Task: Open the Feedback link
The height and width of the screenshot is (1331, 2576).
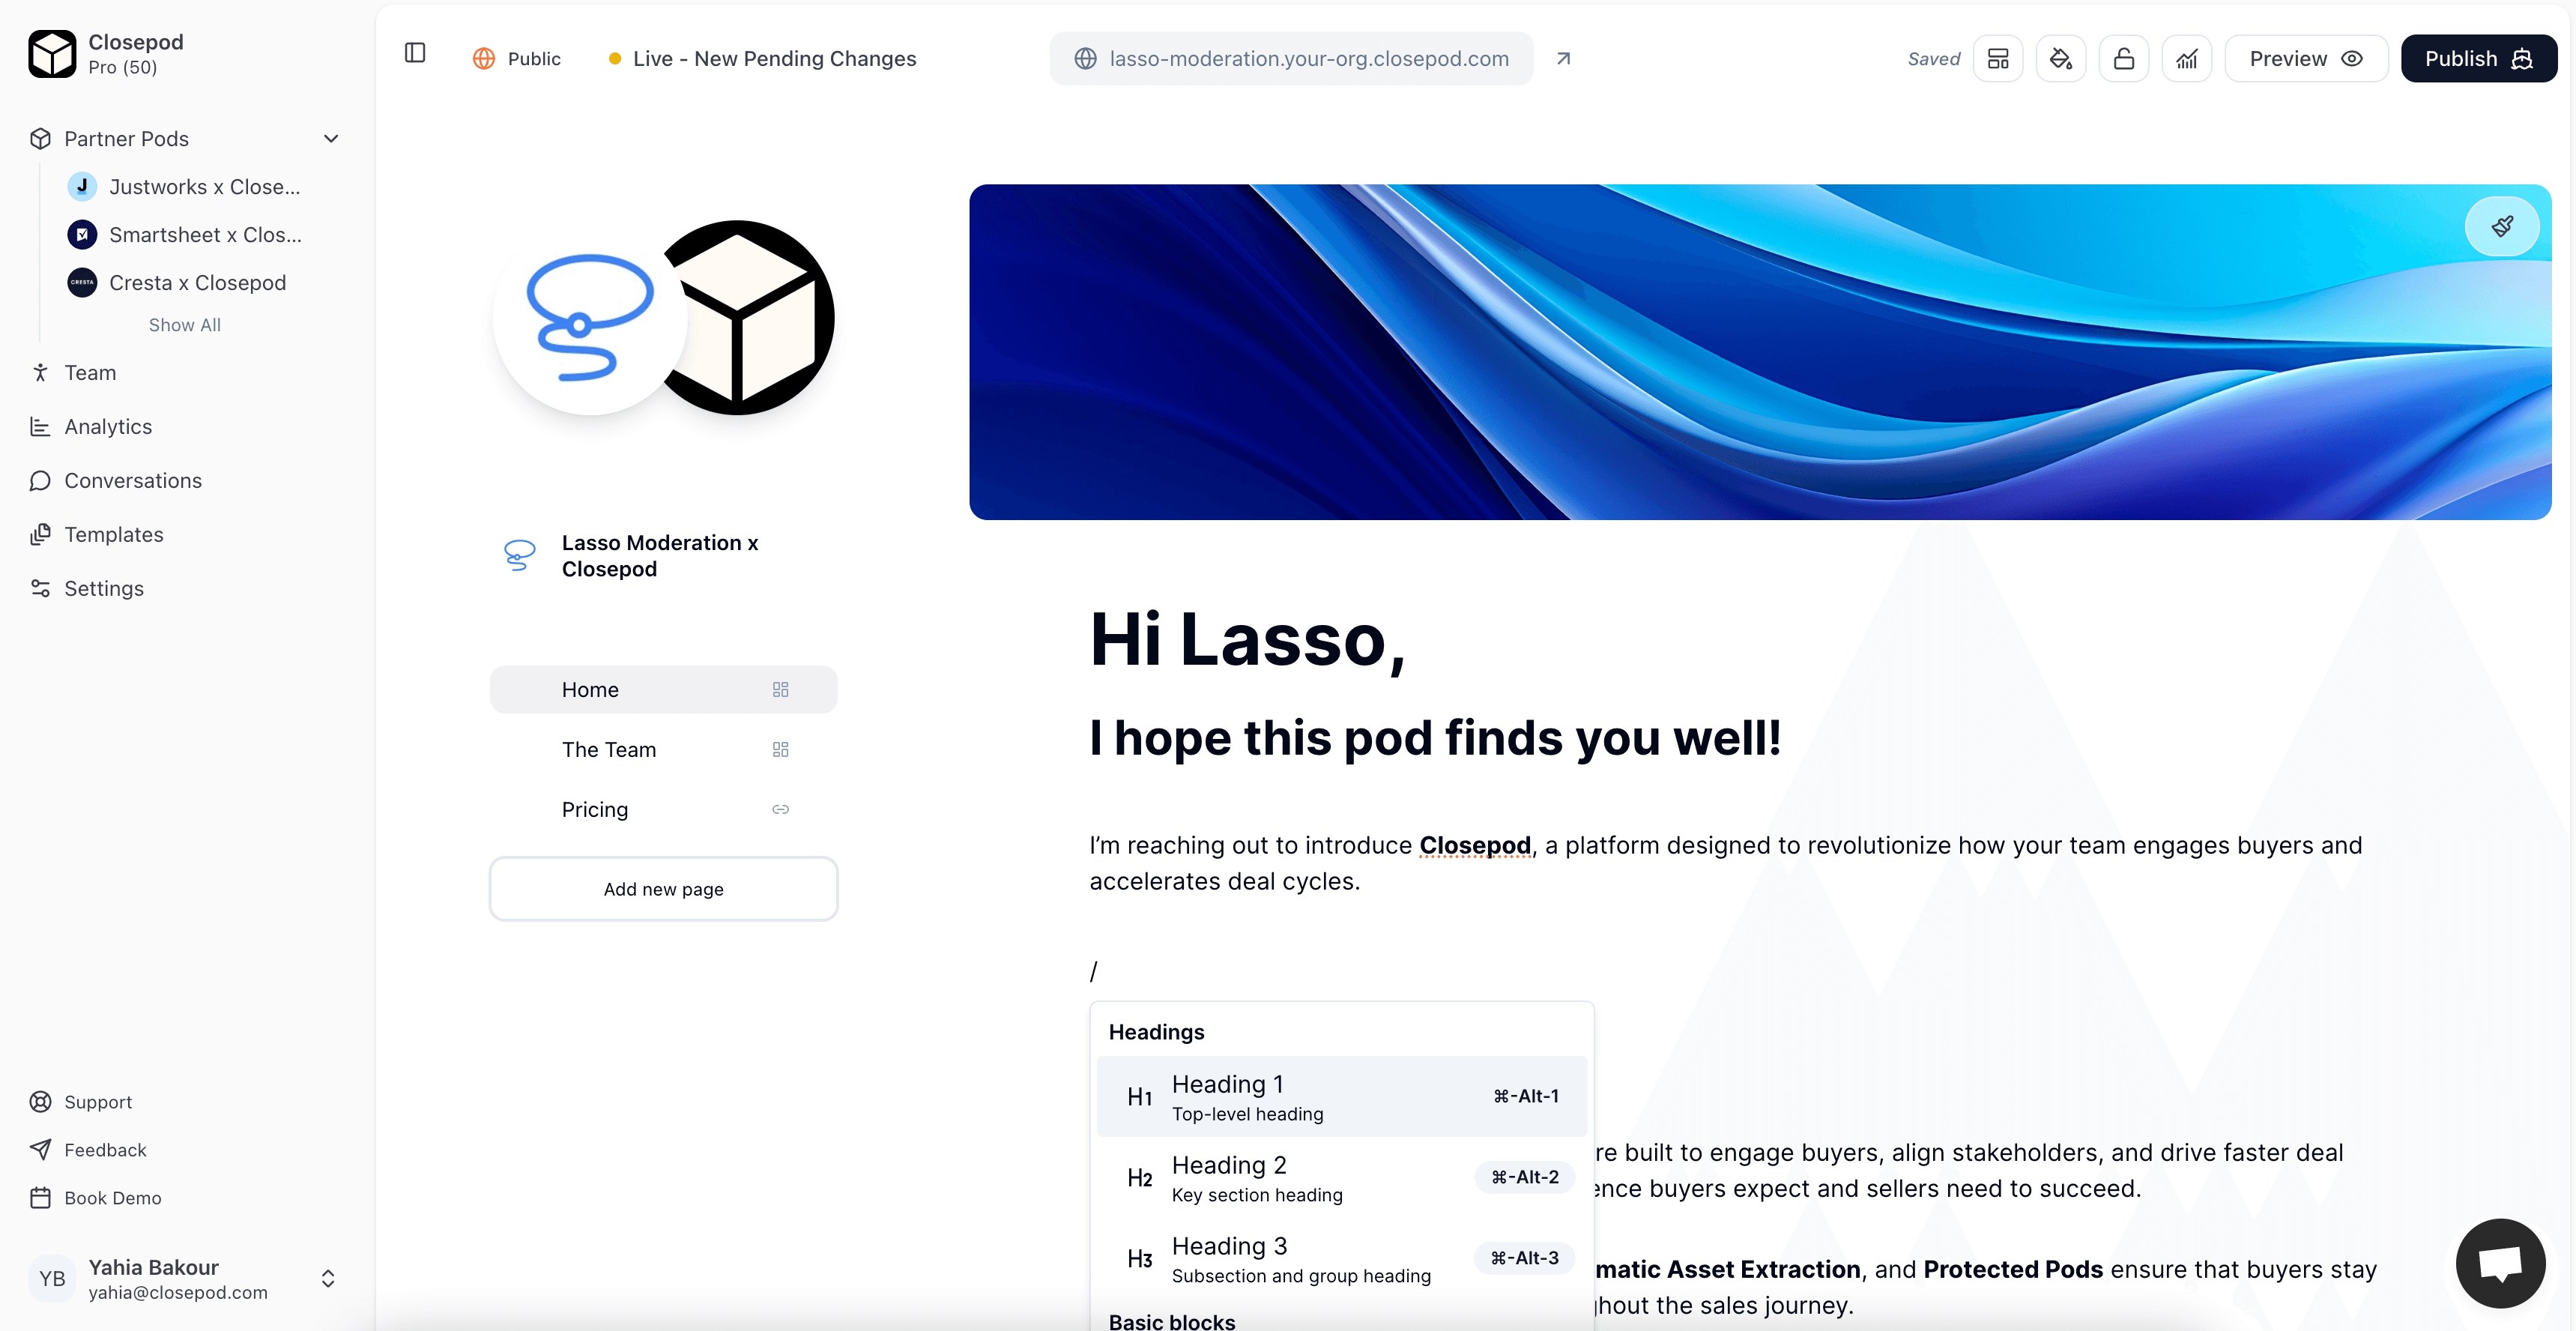Action: [105, 1150]
